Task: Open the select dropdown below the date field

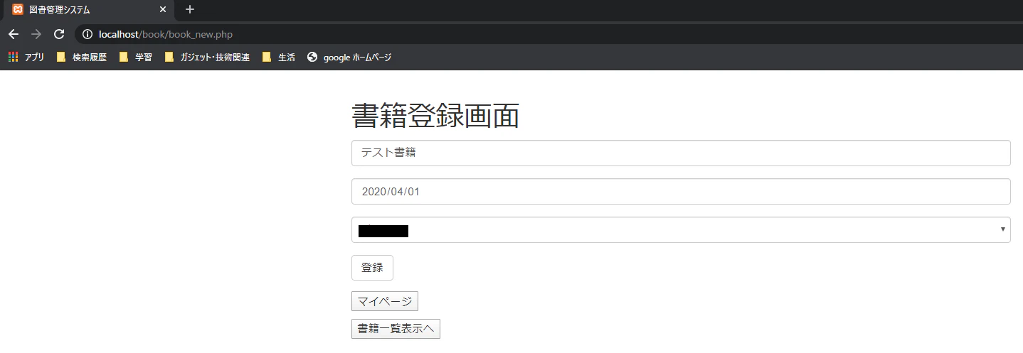Action: 681,229
